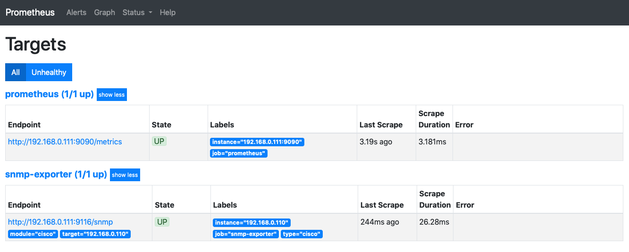Collapse prometheus job with show less
Screen dimensions: 629x252
click(112, 94)
